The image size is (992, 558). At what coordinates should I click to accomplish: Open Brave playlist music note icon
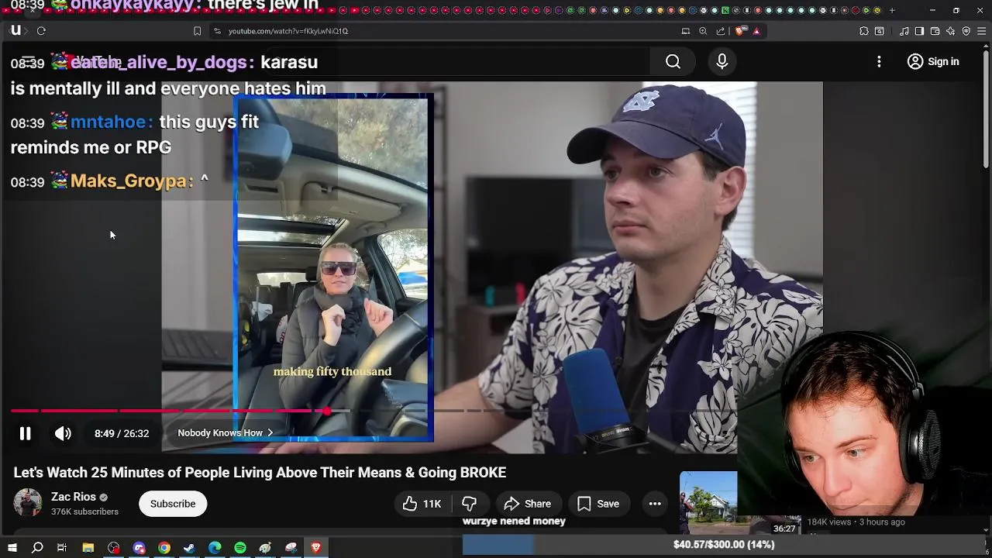904,31
